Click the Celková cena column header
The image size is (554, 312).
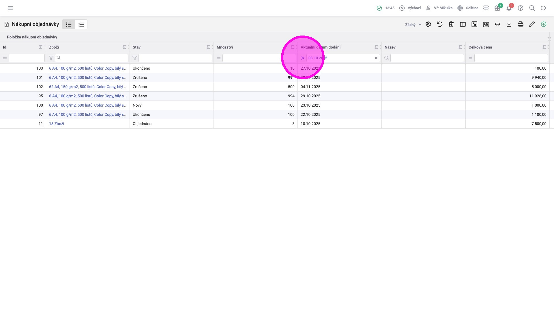tap(480, 47)
